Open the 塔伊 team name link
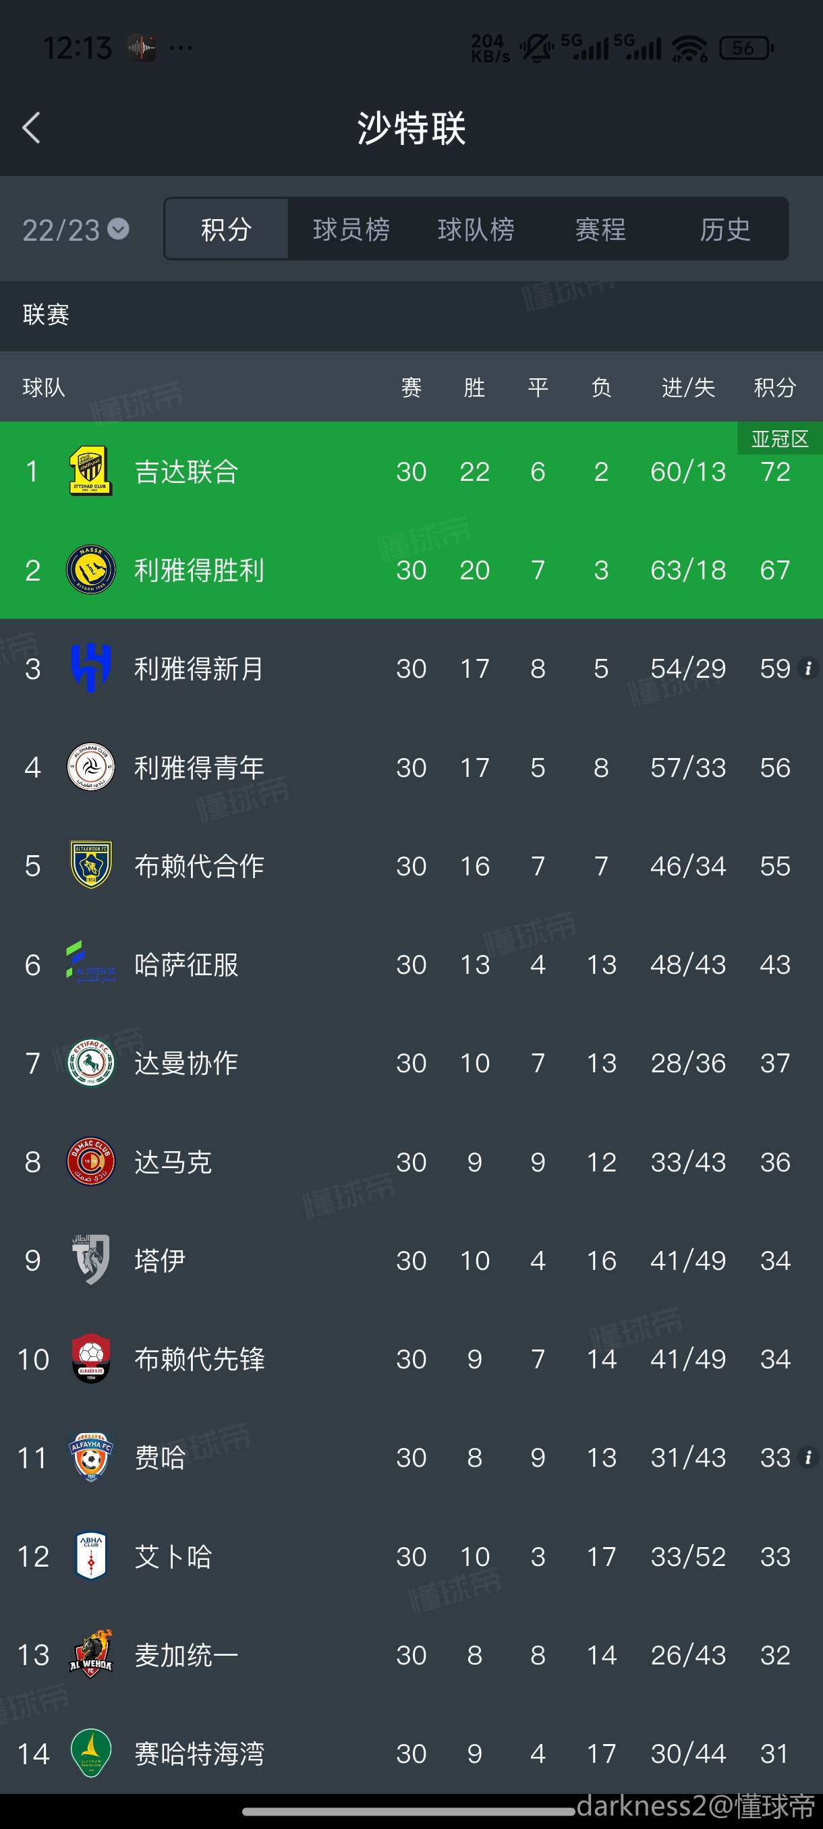 point(161,1261)
